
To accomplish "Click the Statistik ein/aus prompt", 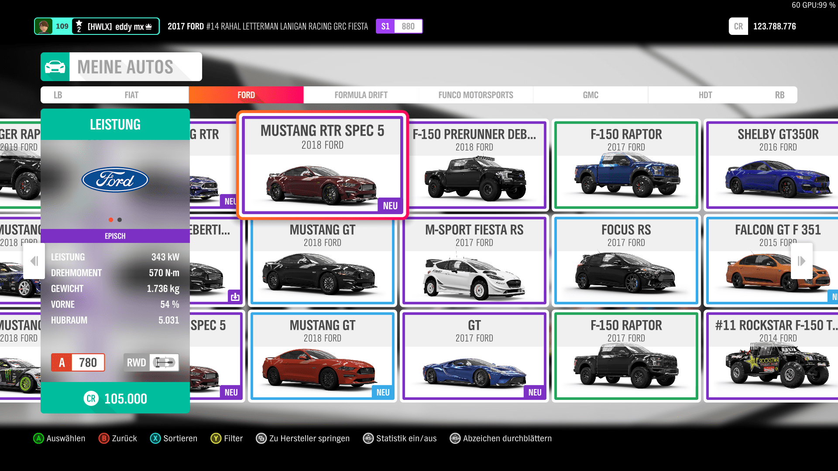I will pos(400,438).
